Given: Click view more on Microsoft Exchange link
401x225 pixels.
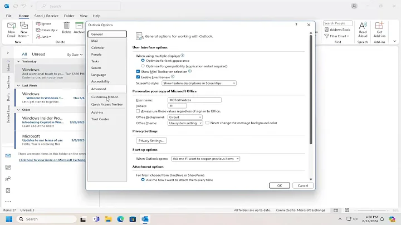Looking at the screenshot, I should 52,160.
